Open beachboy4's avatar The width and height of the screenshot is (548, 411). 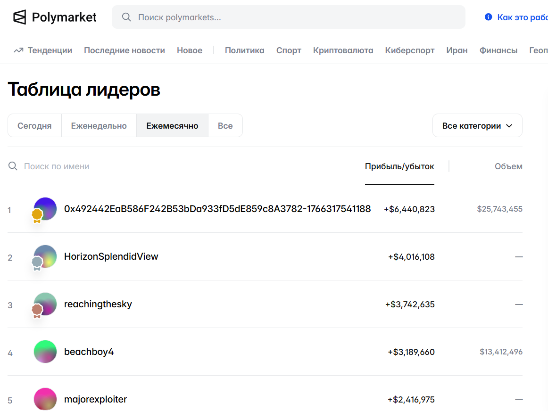point(45,352)
